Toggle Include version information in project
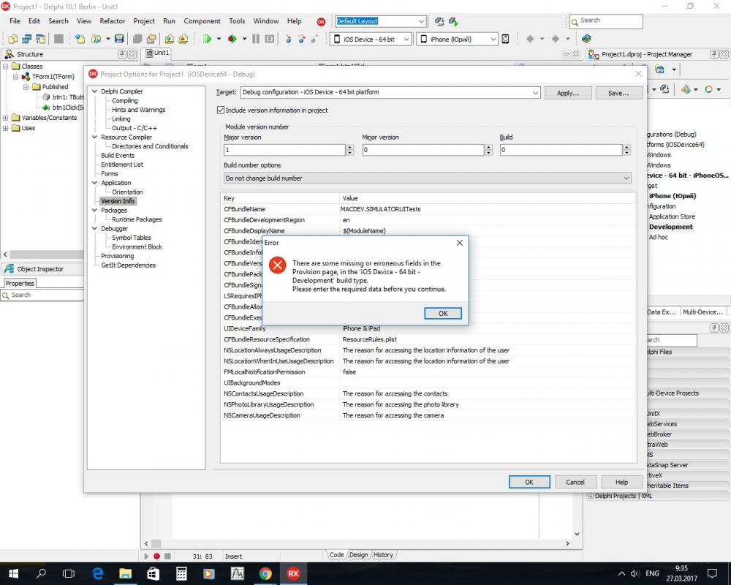 (221, 110)
